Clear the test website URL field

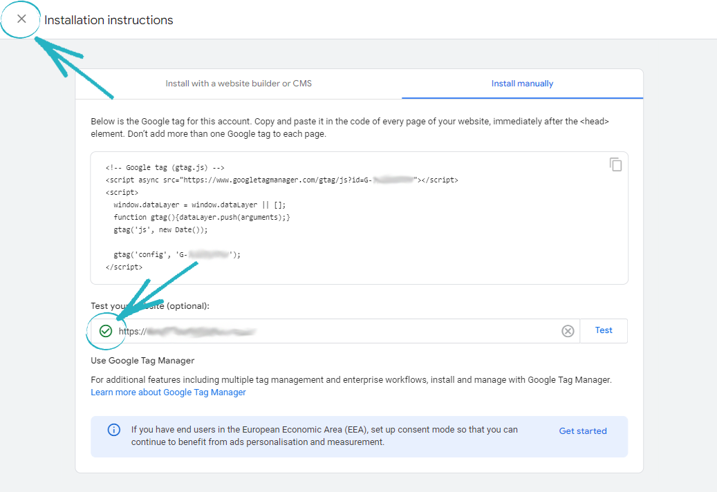(568, 331)
